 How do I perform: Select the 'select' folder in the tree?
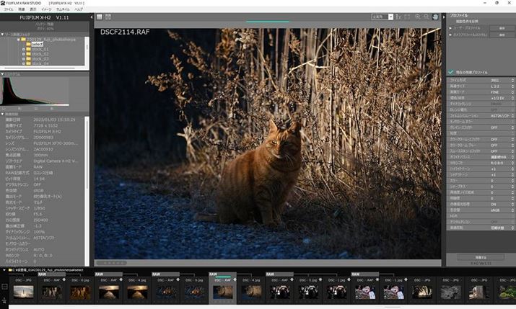pyautogui.click(x=38, y=44)
